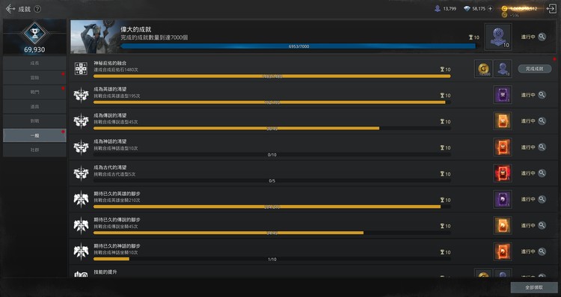Click the plus icon beside diamond count
Screen dimensions: 561x297
tap(491, 8)
